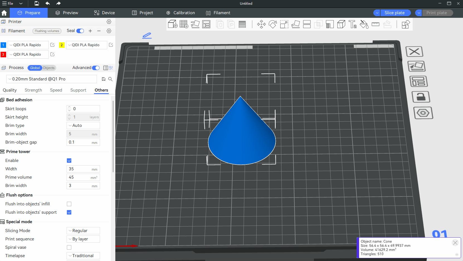Click the Add model cube icon
463x261 pixels.
pyautogui.click(x=172, y=24)
